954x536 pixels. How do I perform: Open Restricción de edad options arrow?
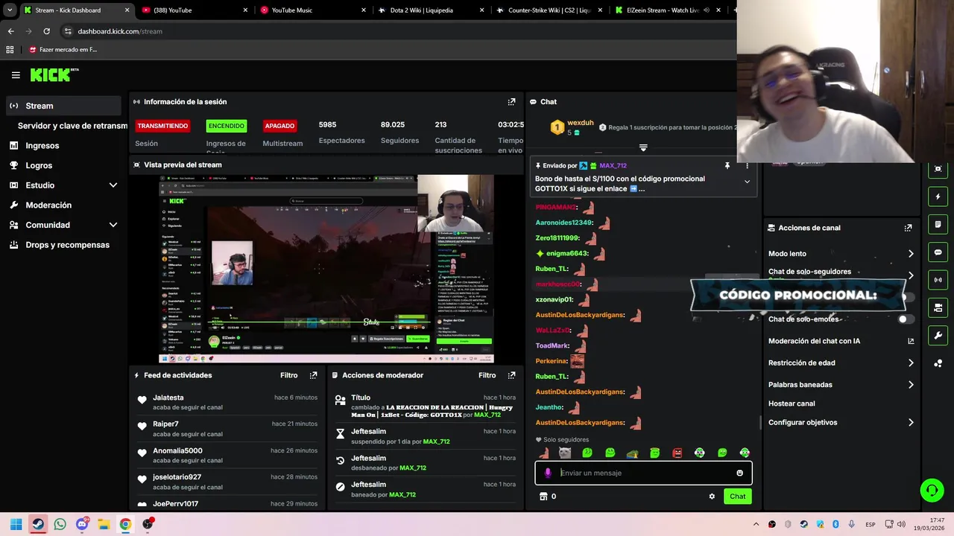(911, 363)
